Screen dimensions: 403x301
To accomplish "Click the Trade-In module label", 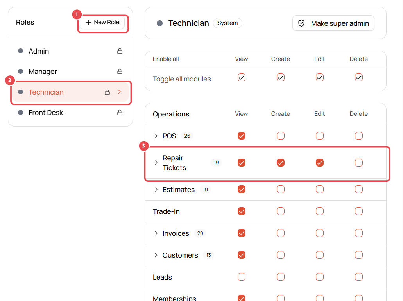I will point(166,211).
